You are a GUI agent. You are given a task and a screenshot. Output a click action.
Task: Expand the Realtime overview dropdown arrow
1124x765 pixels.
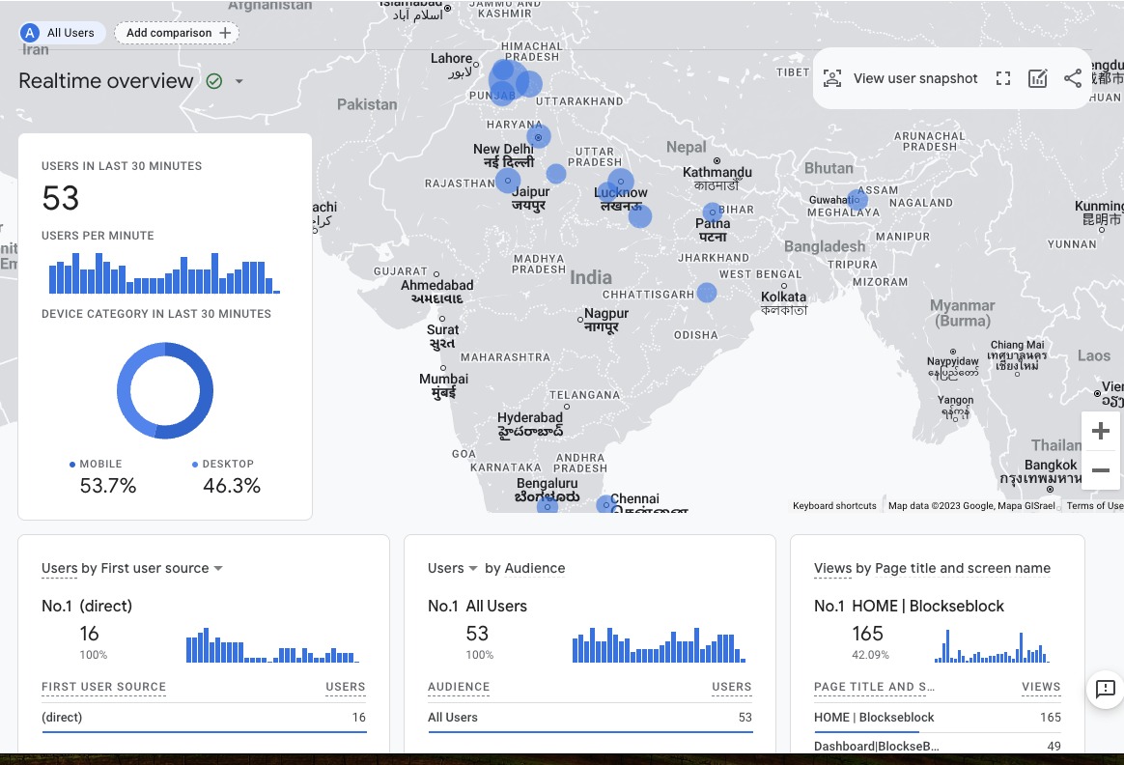239,81
